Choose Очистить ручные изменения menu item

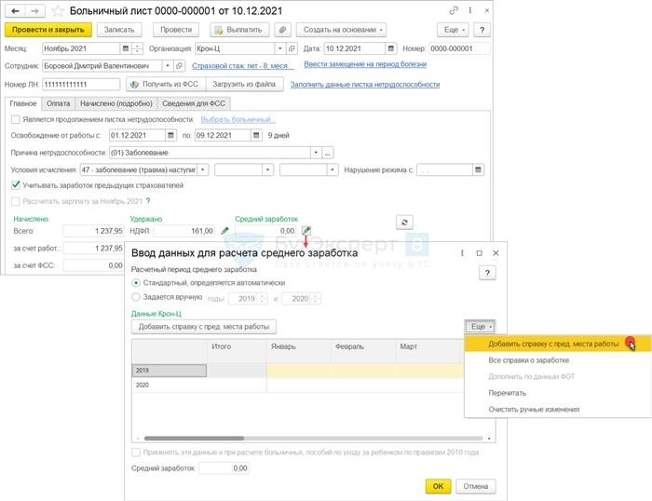tap(557, 410)
